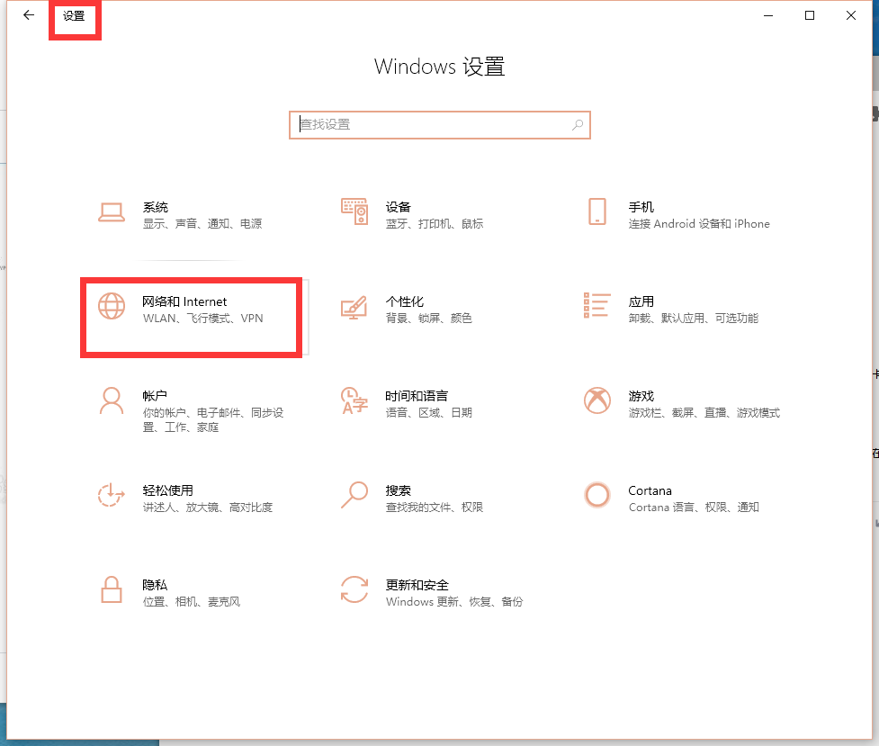Click the text 卸载、默认应用、可选功能

tap(694, 318)
